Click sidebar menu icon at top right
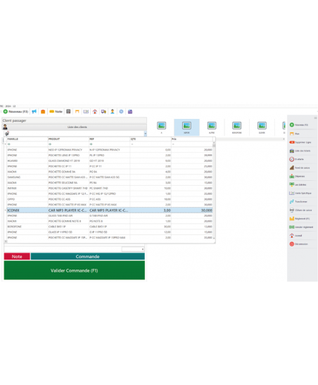The width and height of the screenshot is (318, 385). tap(316, 118)
